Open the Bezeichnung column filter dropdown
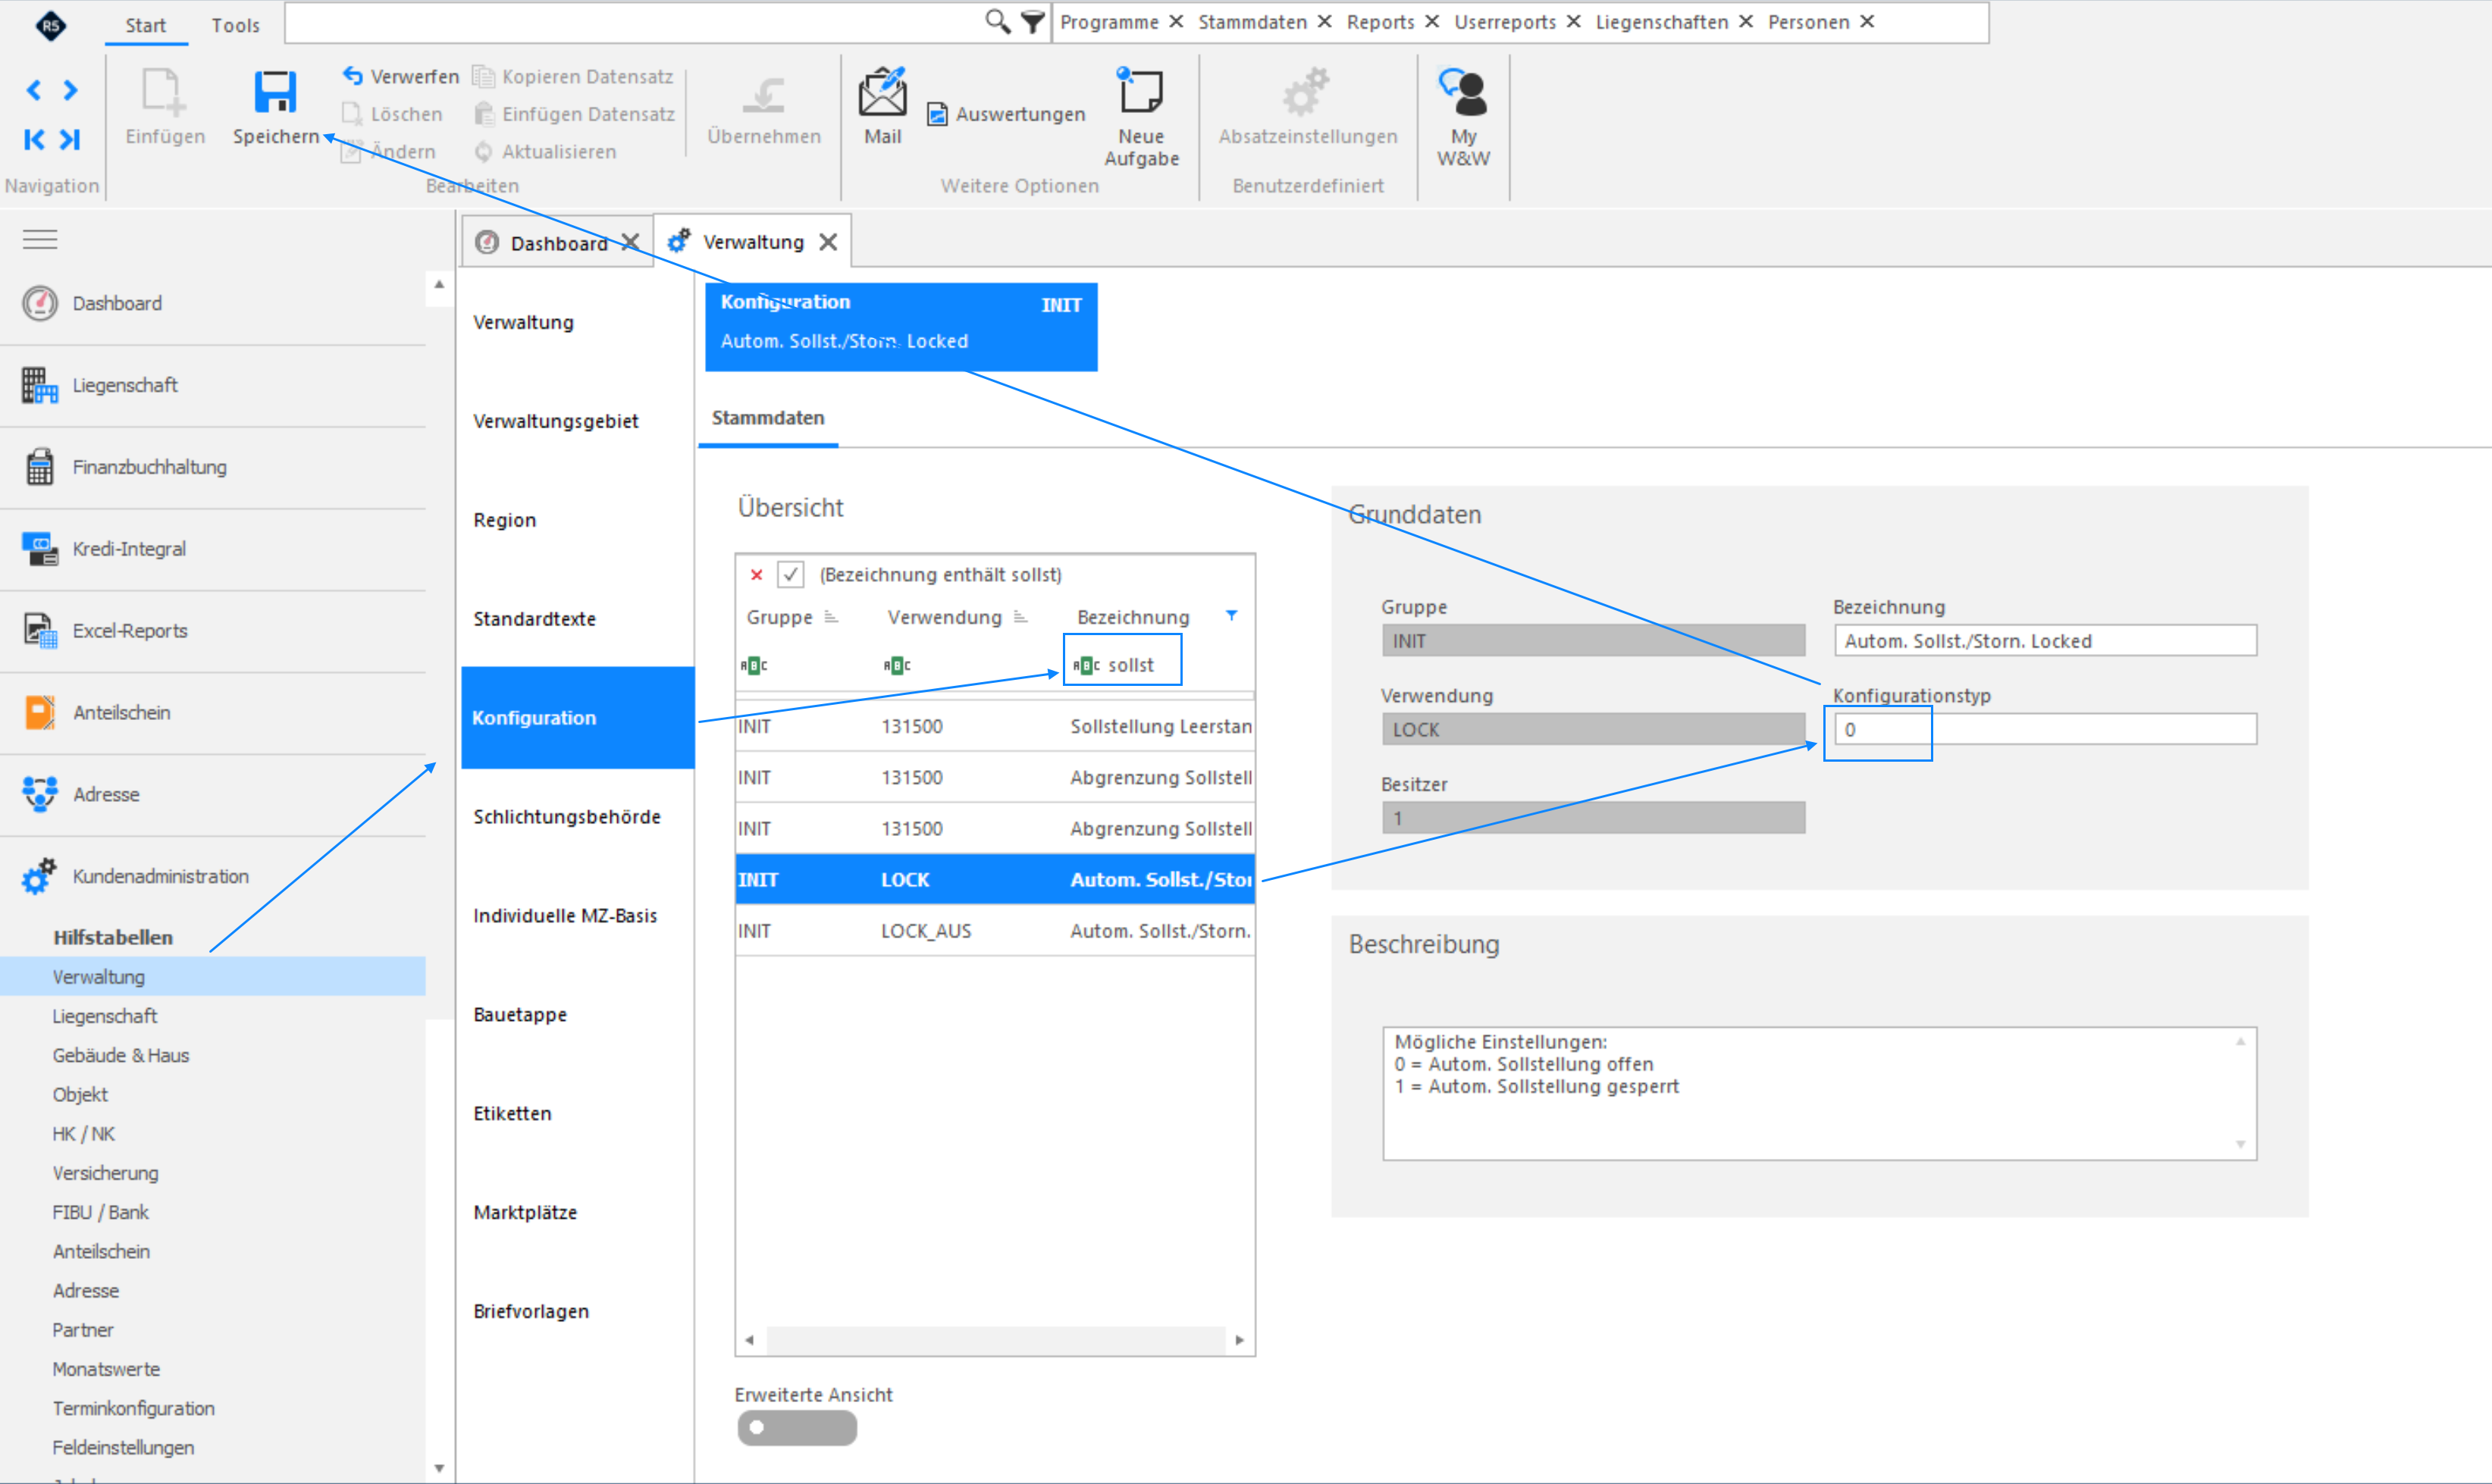Screen dimensions: 2492x1484 pyautogui.click(x=1232, y=616)
